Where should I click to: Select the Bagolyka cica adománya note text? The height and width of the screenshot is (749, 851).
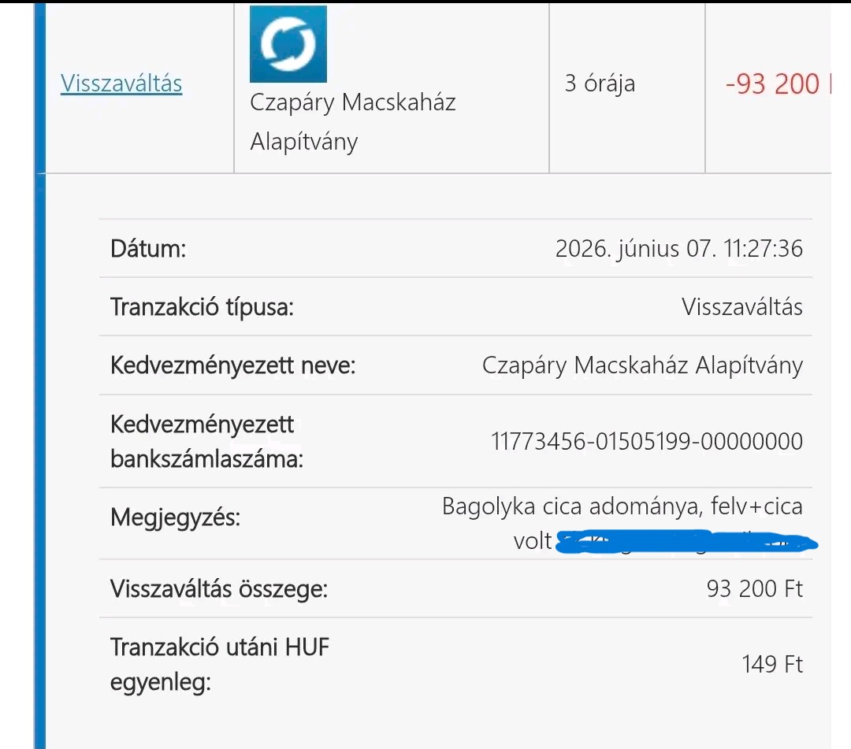(622, 506)
